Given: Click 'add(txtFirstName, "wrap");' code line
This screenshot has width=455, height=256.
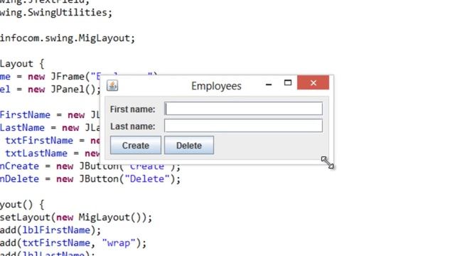Looking at the screenshot, I should [73, 243].
